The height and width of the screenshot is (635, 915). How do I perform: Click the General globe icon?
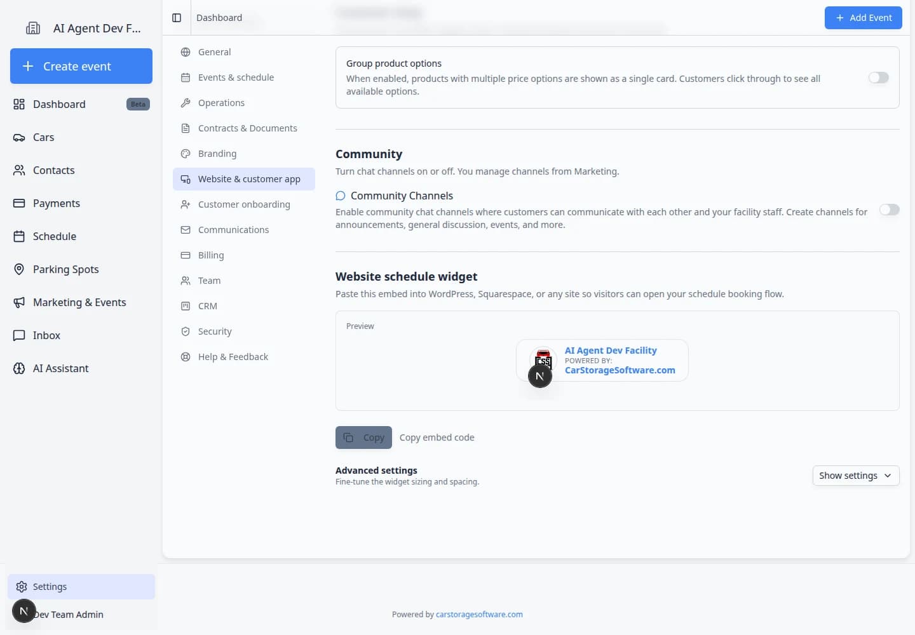pos(186,52)
